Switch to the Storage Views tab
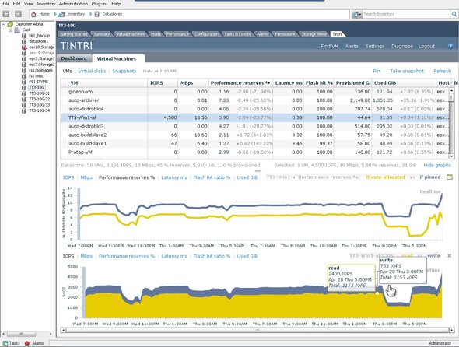This screenshot has width=459, height=347. [x=314, y=34]
